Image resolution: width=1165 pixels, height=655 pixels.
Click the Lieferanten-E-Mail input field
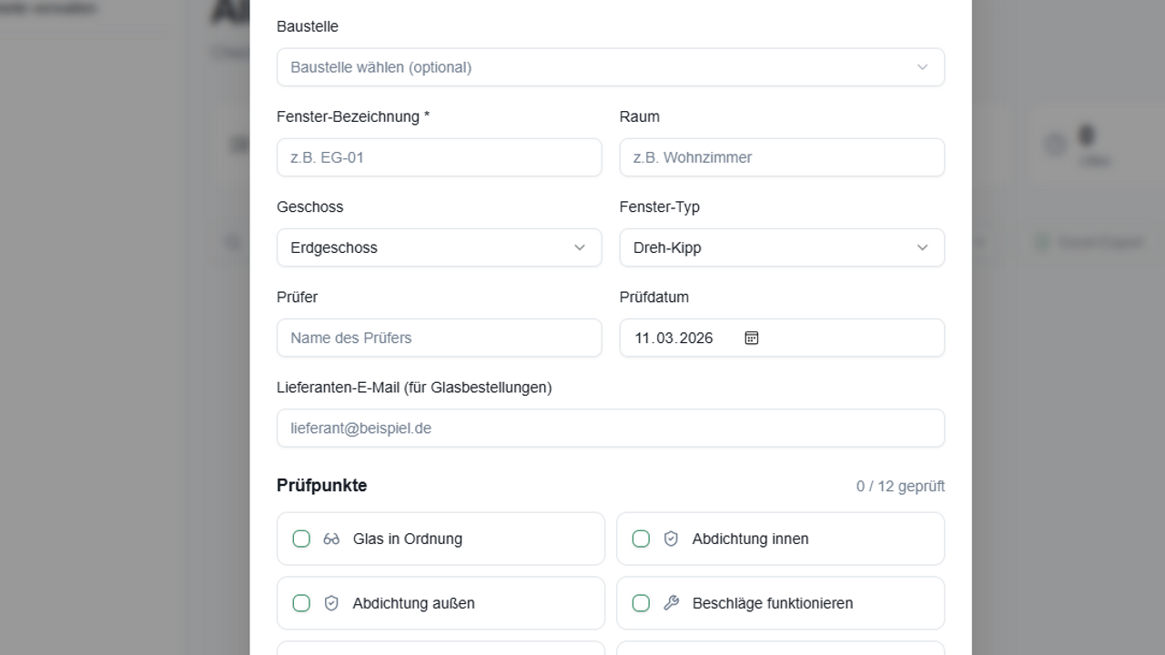(610, 428)
